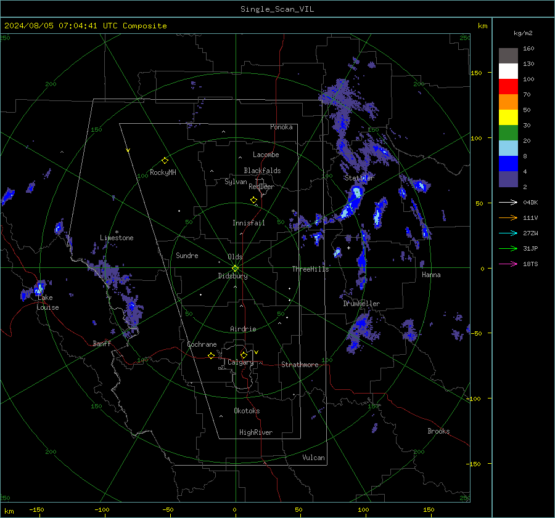Click the radar site marker near Didsbury
Viewport: 555px width, 518px height.
(236, 268)
